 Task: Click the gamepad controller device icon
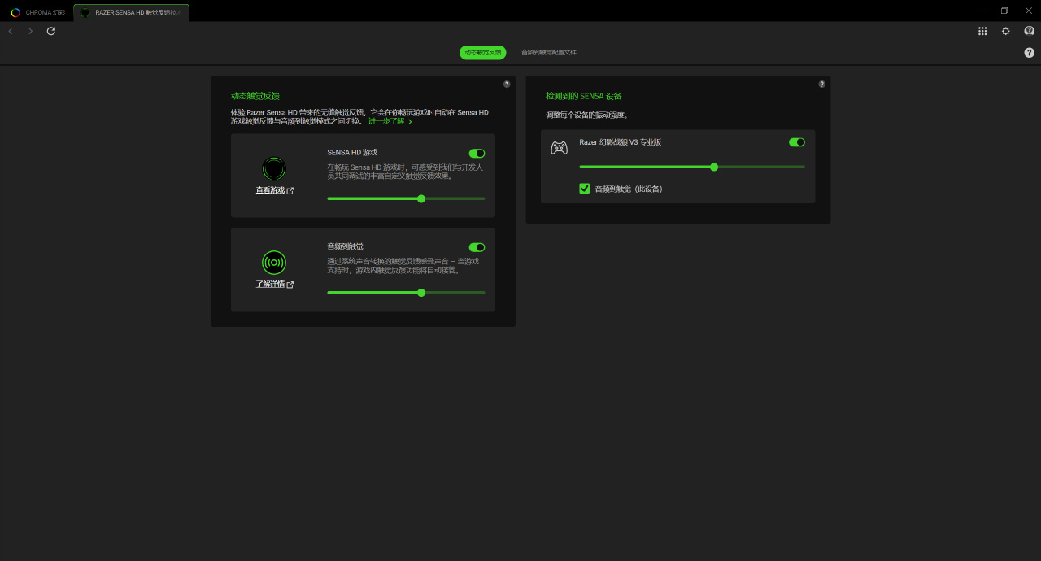pos(560,148)
